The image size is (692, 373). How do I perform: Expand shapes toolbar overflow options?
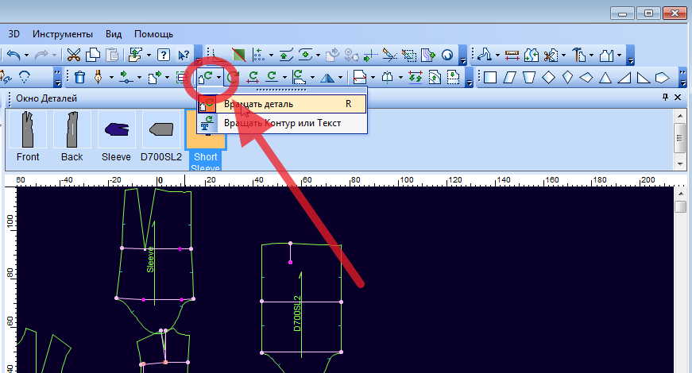(682, 78)
